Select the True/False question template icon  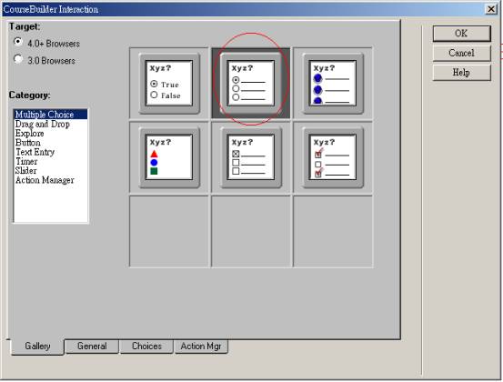click(169, 84)
